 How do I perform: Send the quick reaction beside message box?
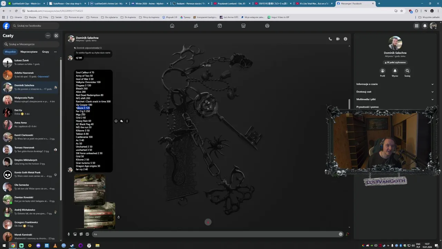point(347,234)
